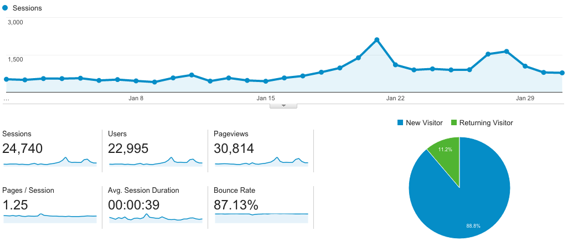Open the Bounce Rate 87.13% value

coord(236,205)
